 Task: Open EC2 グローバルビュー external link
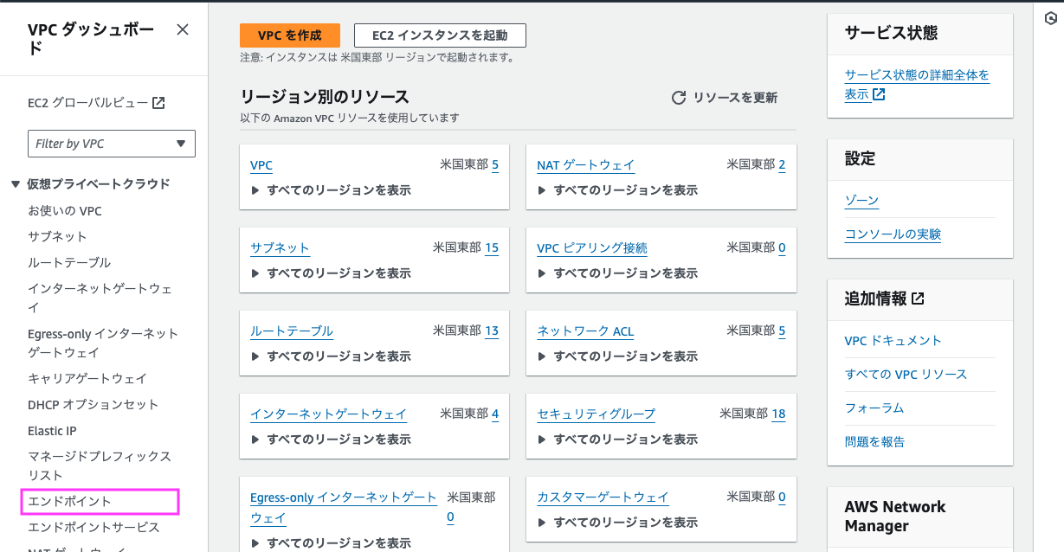[96, 102]
